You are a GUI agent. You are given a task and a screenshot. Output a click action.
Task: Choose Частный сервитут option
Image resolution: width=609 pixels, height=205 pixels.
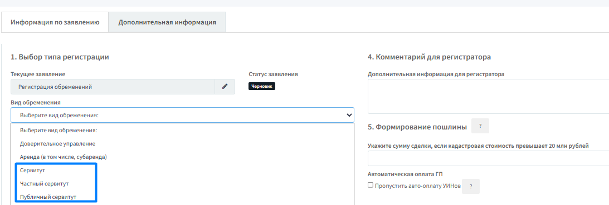click(x=183, y=183)
